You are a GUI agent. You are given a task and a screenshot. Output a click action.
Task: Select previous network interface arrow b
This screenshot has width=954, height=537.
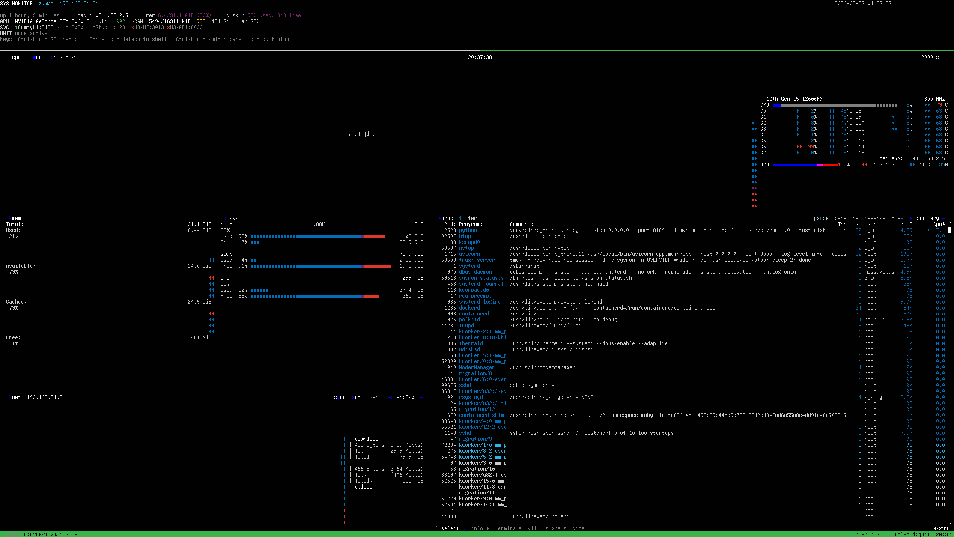click(391, 397)
